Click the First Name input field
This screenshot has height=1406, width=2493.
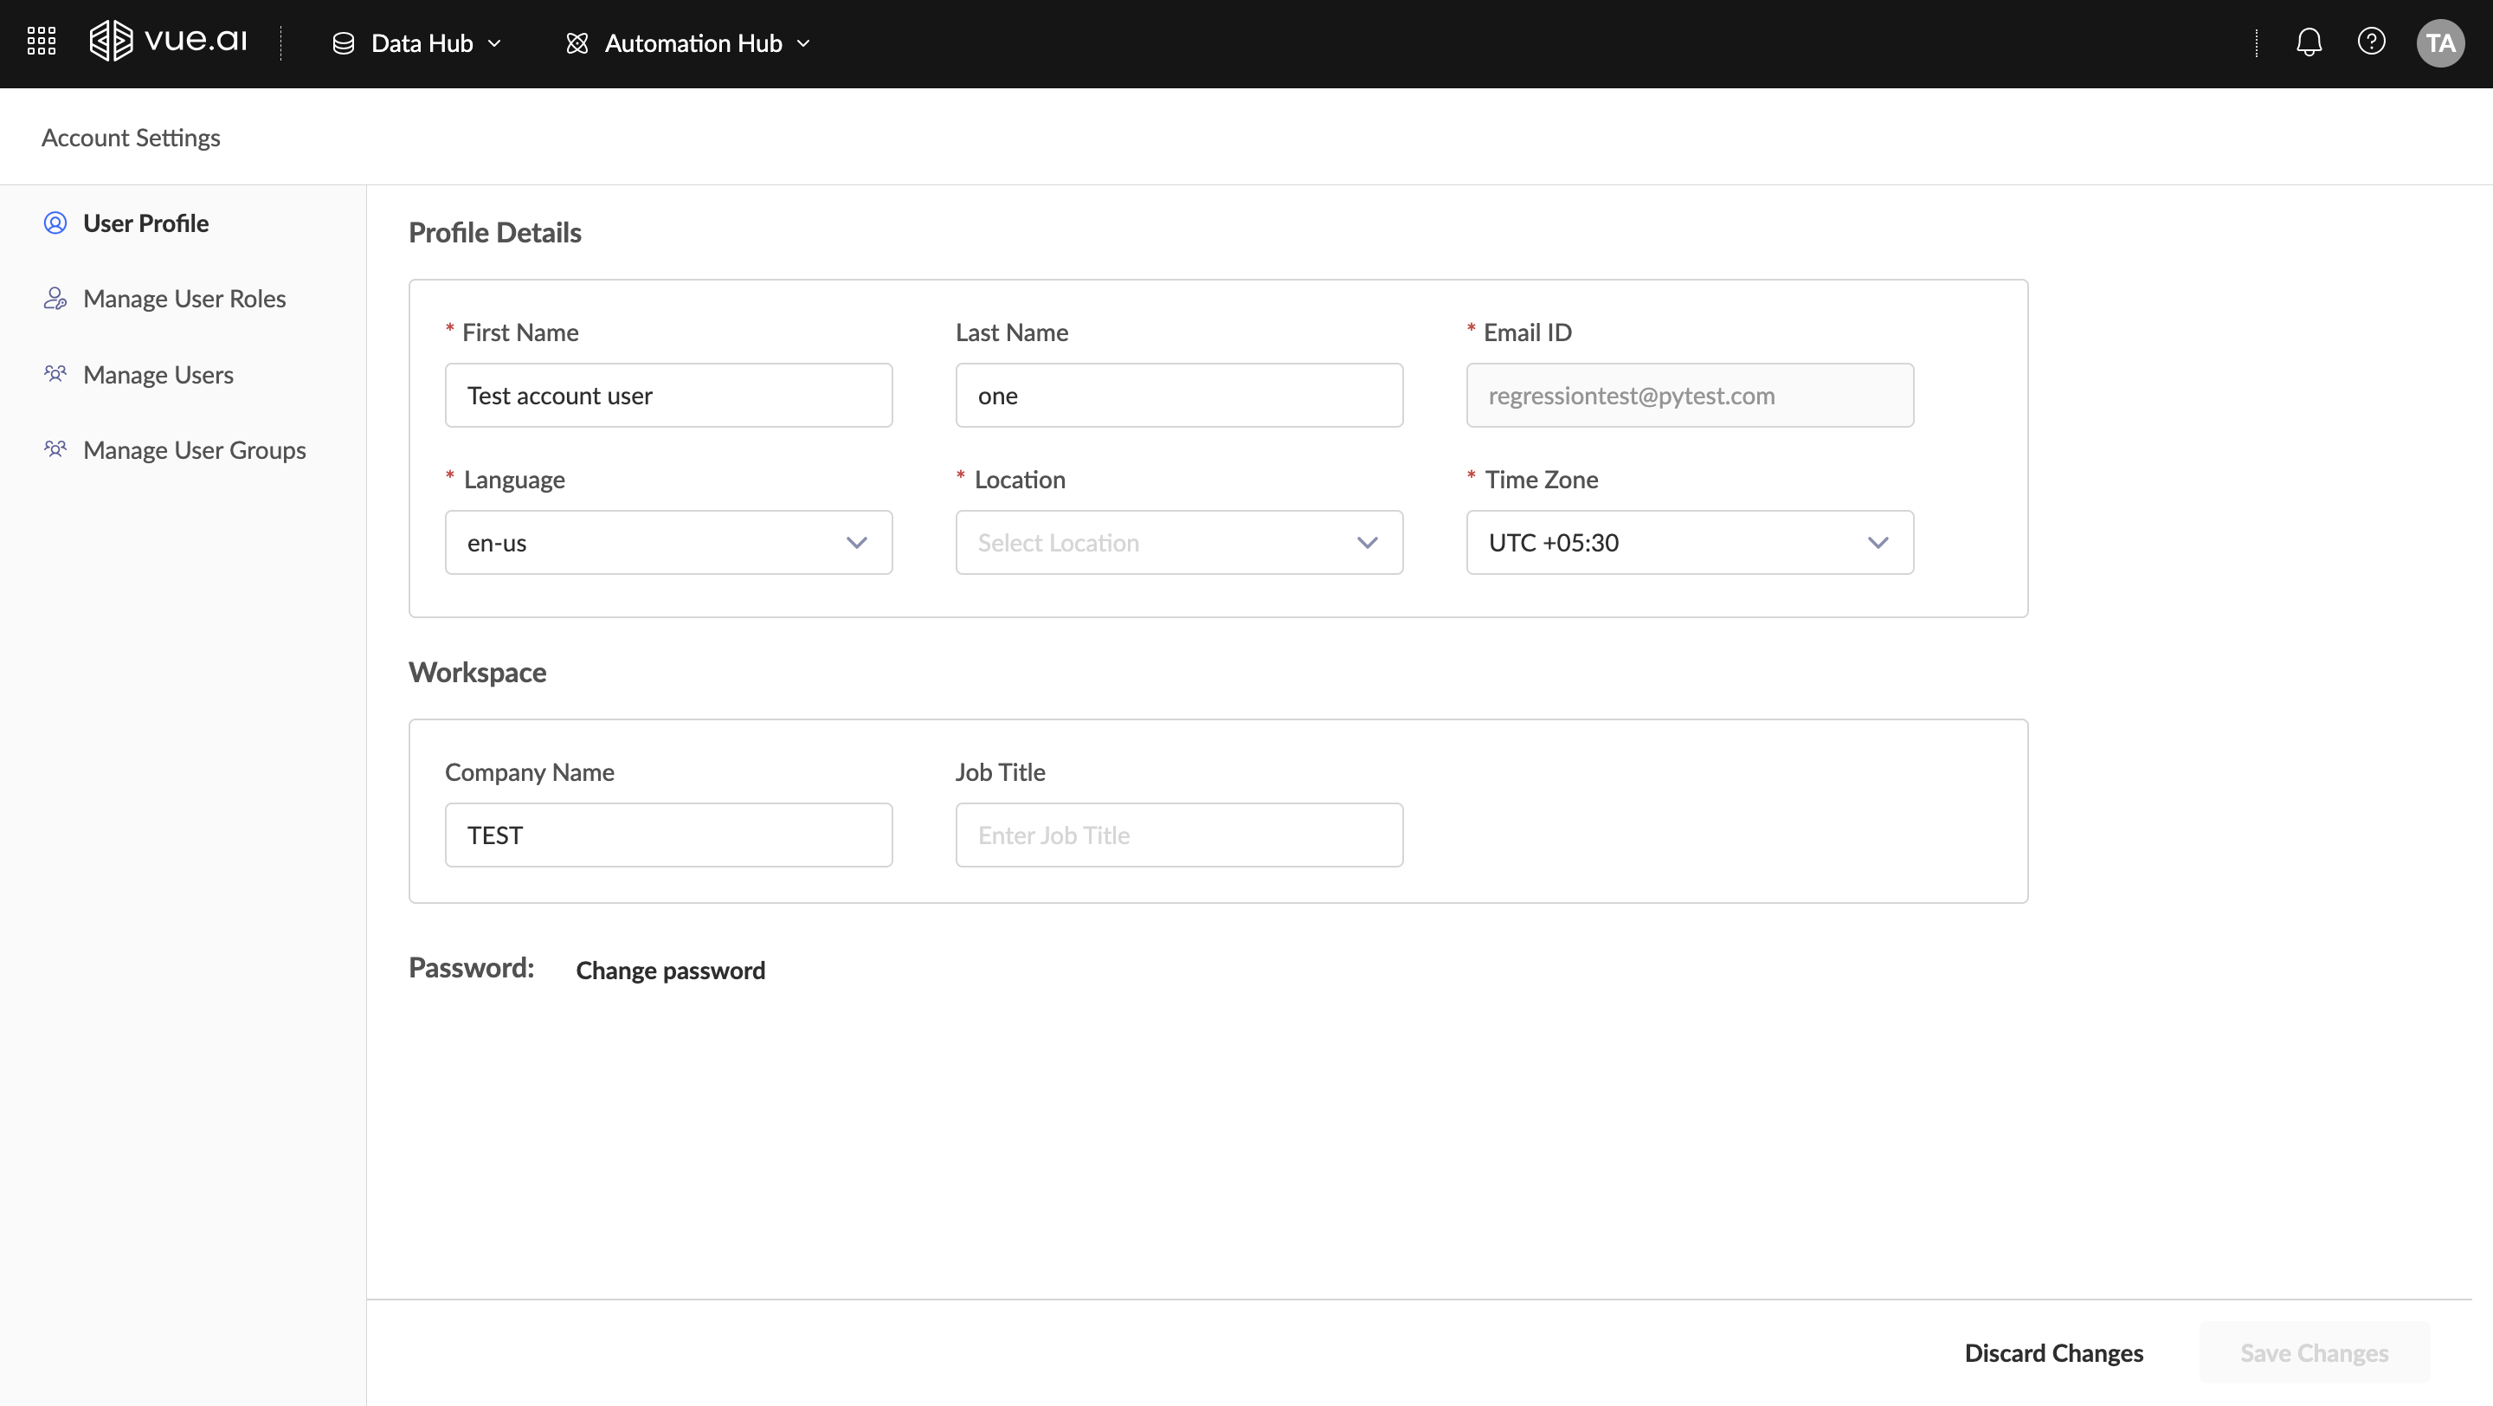click(x=667, y=396)
